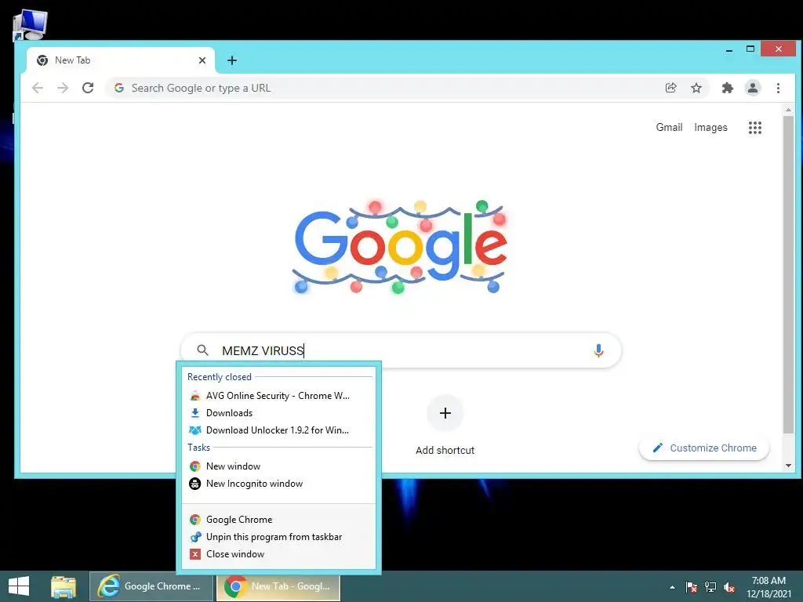The width and height of the screenshot is (803, 602).
Task: Open the Windows Start button
Action: pos(19,586)
